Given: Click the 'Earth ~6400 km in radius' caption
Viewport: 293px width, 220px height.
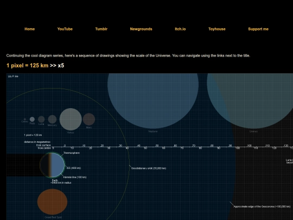Looking at the screenshot, I should pos(61,181).
